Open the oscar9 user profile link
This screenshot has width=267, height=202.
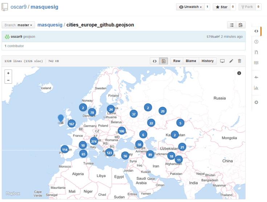(19, 7)
